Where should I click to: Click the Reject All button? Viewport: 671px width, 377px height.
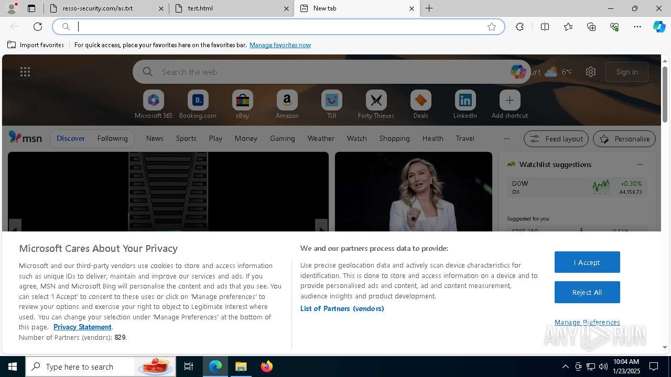coord(587,292)
